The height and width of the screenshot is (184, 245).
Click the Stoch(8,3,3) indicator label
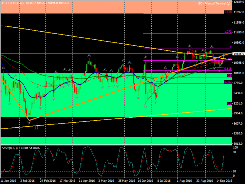coord(10,148)
